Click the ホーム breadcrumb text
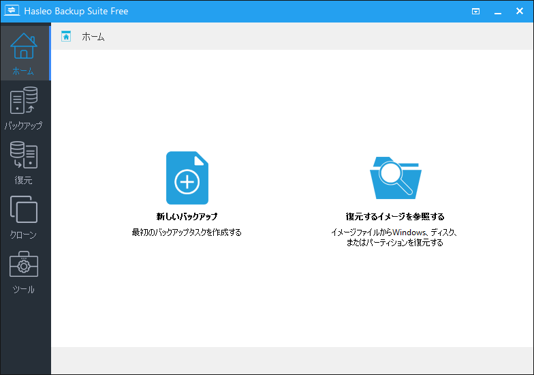534x375 pixels. tap(93, 37)
